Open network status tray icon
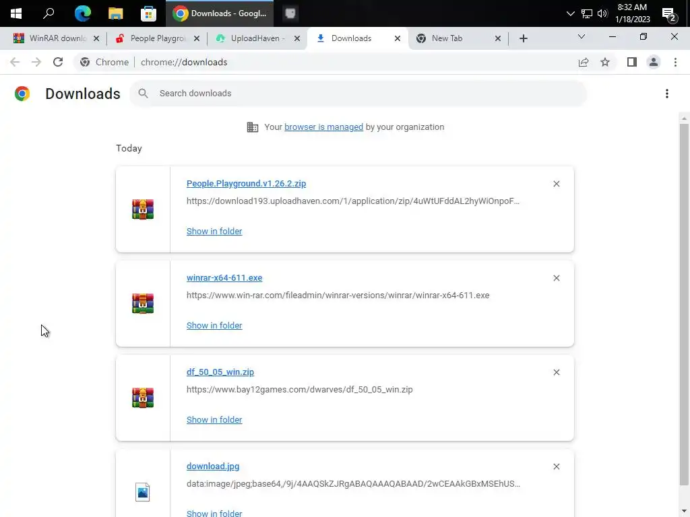The width and height of the screenshot is (690, 517). coord(587,13)
